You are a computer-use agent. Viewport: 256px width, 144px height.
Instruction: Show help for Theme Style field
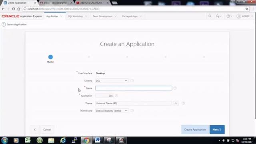tap(132, 111)
